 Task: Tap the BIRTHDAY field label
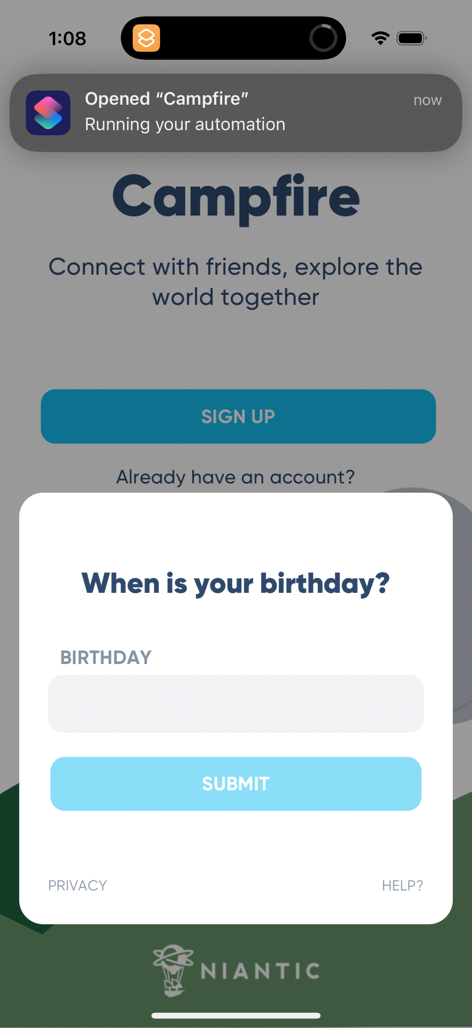point(106,657)
